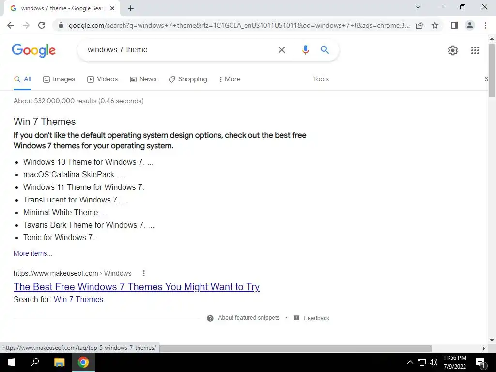Click the Tonic for Windows 7 item
Image resolution: width=496 pixels, height=372 pixels.
click(x=59, y=237)
